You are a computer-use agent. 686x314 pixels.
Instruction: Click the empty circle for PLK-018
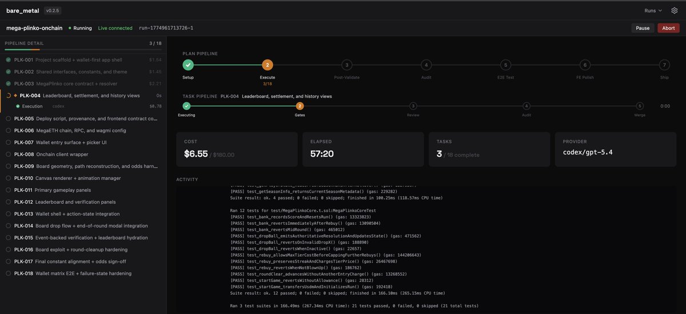9,273
